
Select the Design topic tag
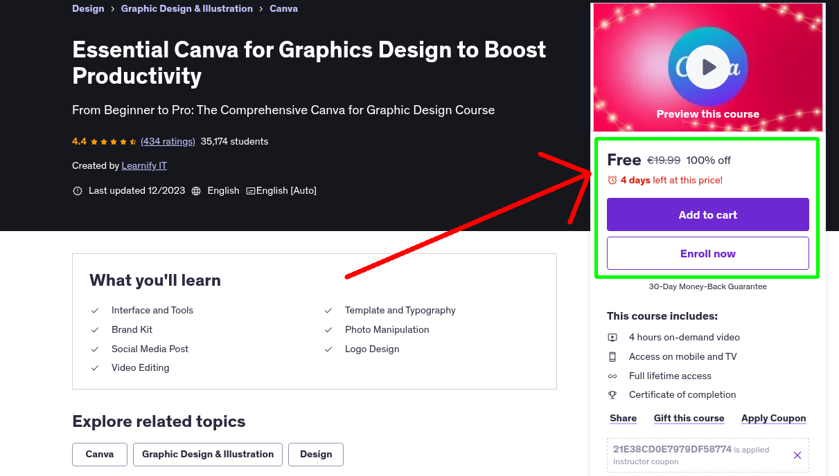click(x=316, y=455)
